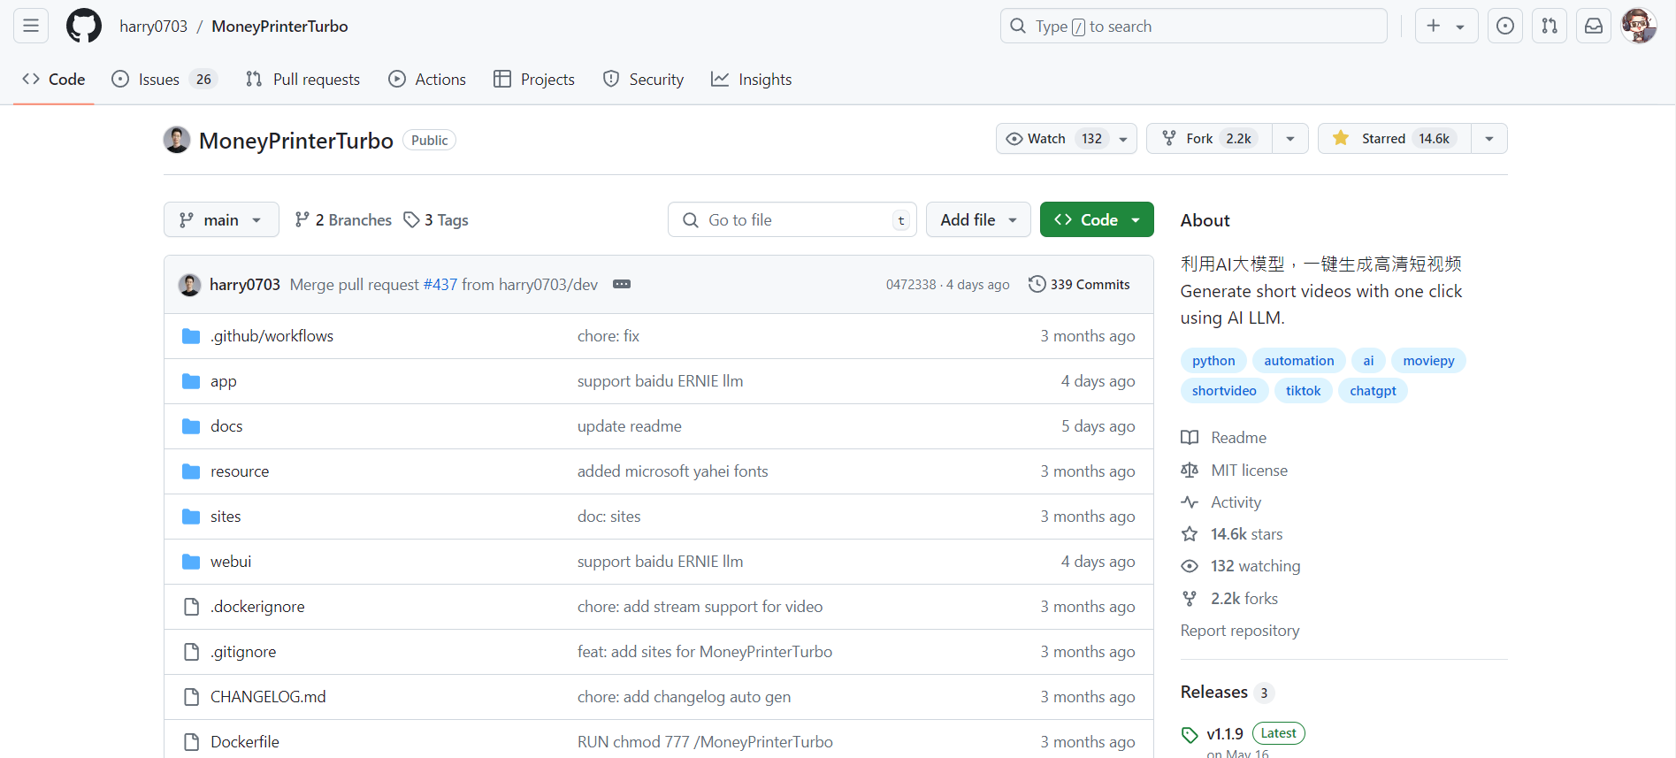Select the moviepy topic tag
The height and width of the screenshot is (758, 1676).
(1428, 360)
